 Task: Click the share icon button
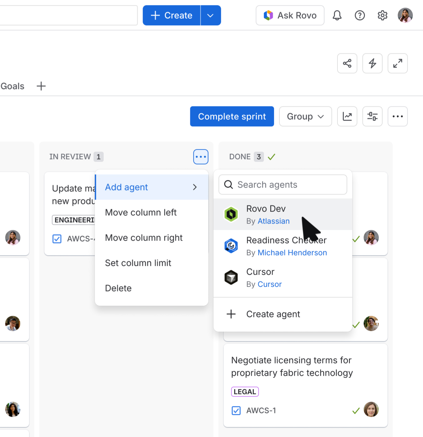click(347, 63)
